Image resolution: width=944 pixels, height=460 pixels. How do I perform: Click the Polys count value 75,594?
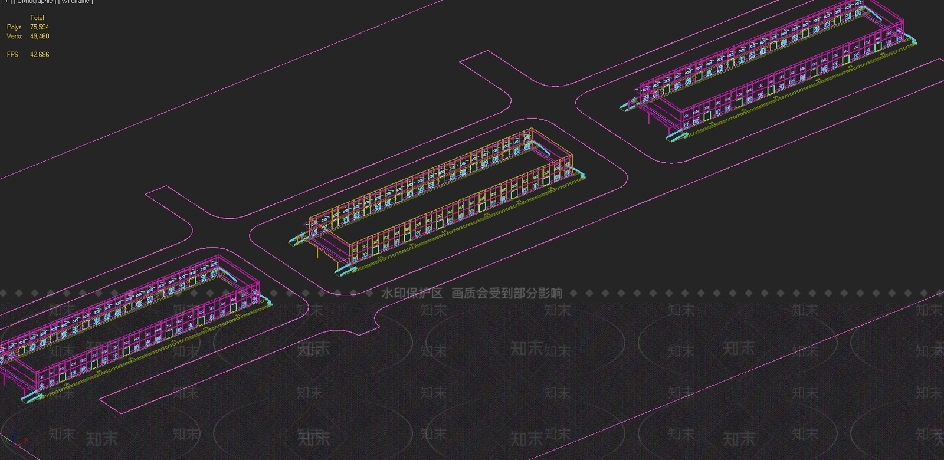[40, 27]
